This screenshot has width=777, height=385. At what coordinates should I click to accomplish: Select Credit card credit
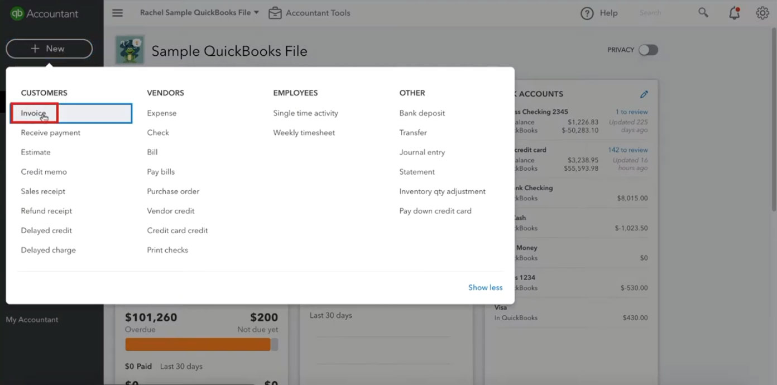click(178, 230)
